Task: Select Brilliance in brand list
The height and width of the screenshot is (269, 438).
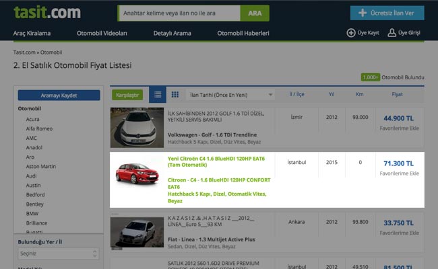Action: click(x=36, y=223)
